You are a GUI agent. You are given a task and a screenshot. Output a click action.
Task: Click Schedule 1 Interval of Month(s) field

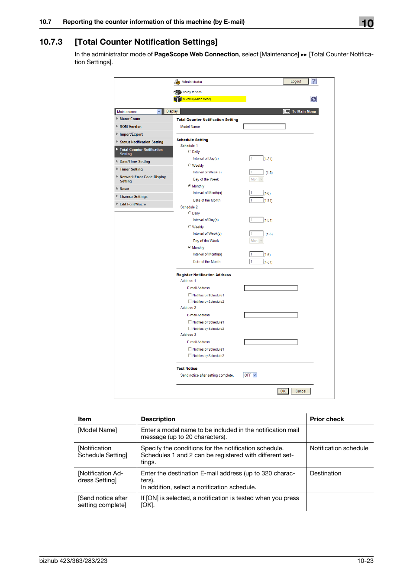[x=256, y=193]
